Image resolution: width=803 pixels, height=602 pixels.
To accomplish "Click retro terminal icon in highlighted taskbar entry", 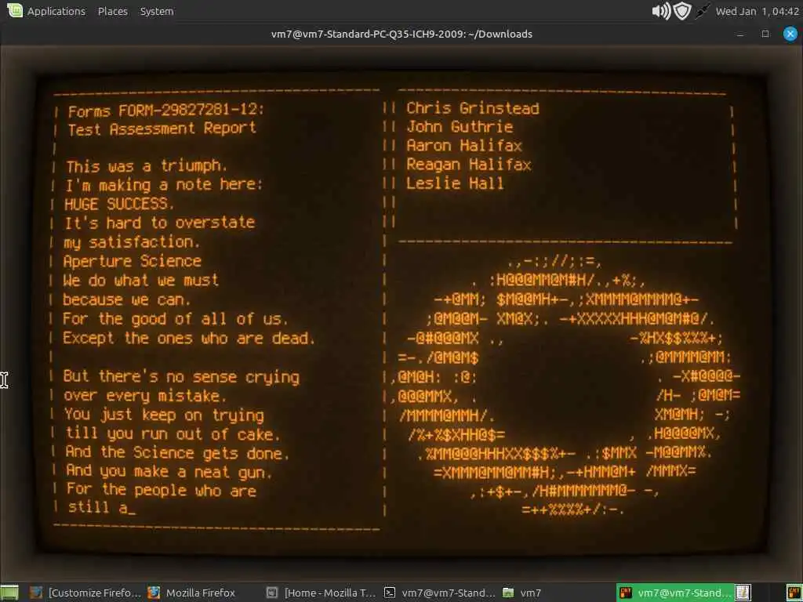I will pyautogui.click(x=626, y=593).
